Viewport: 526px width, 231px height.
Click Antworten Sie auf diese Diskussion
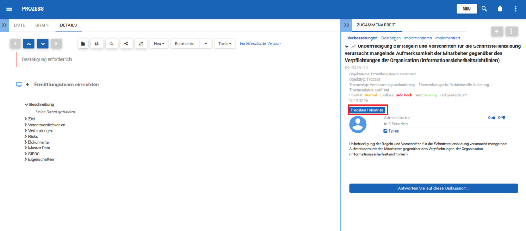(x=433, y=188)
